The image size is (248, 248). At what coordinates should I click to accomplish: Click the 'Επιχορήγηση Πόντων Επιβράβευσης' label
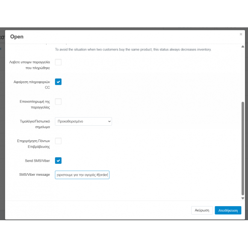[x=33, y=144]
